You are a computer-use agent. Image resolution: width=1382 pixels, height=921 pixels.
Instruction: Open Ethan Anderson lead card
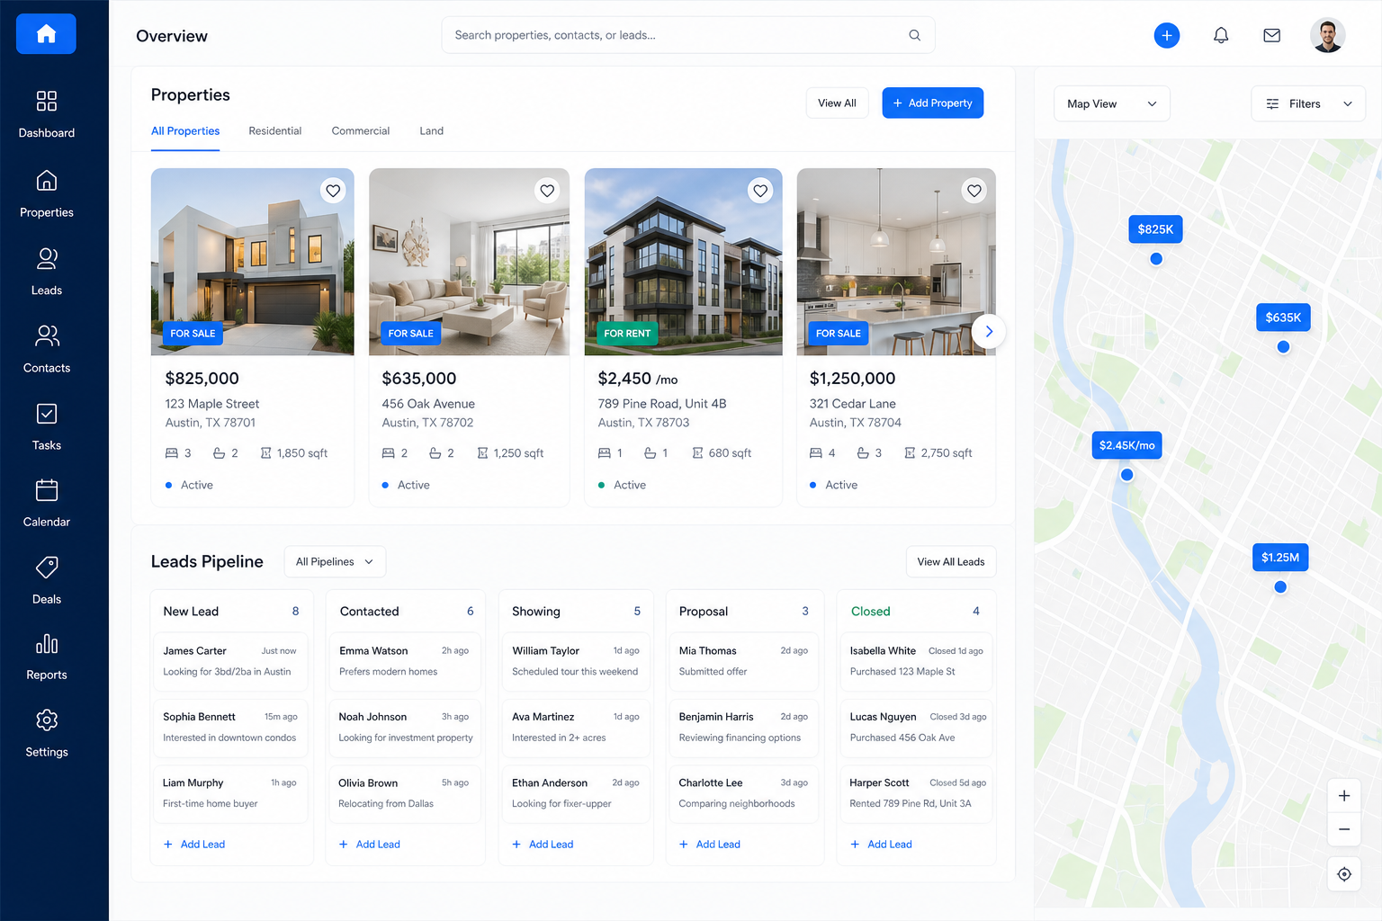[576, 793]
